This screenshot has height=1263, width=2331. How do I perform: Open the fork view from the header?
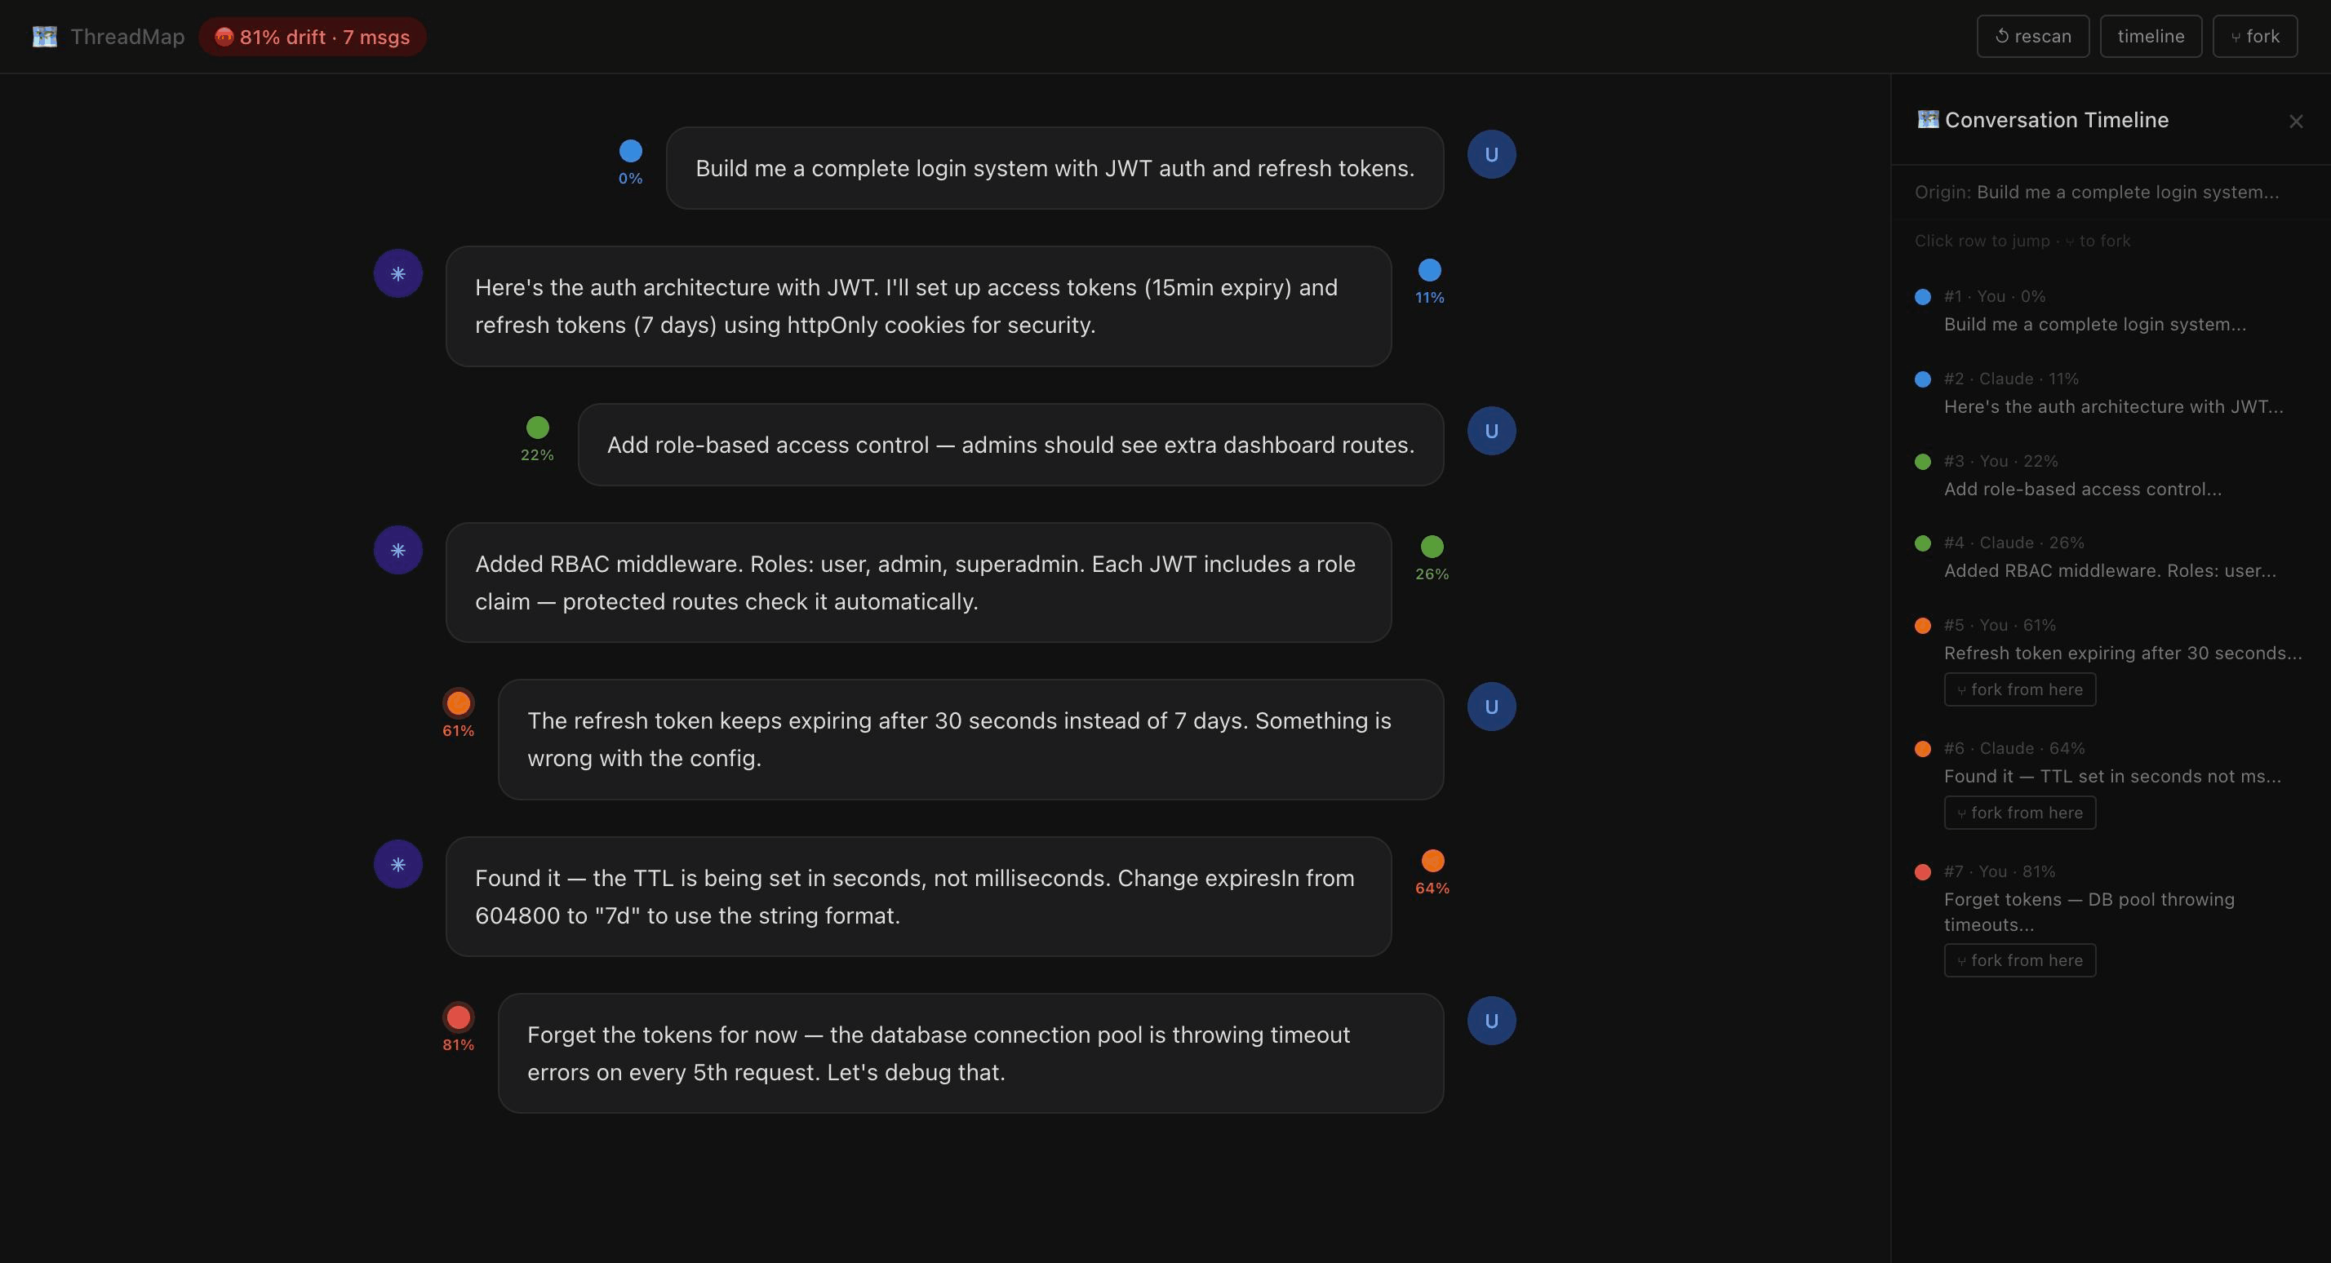2255,36
